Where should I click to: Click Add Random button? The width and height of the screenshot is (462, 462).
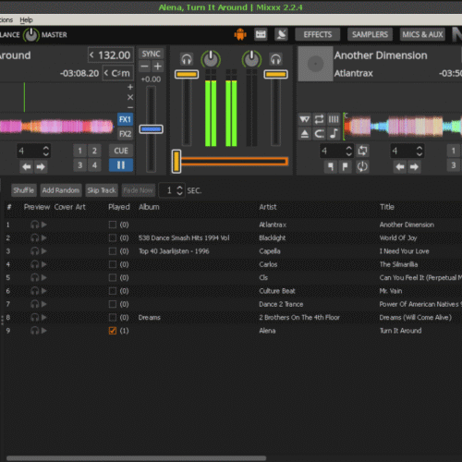click(x=61, y=190)
